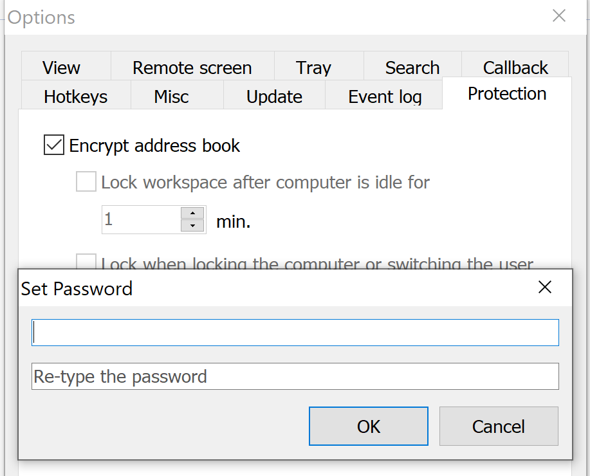The width and height of the screenshot is (590, 476).
Task: Select the Misc tab
Action: (x=171, y=96)
